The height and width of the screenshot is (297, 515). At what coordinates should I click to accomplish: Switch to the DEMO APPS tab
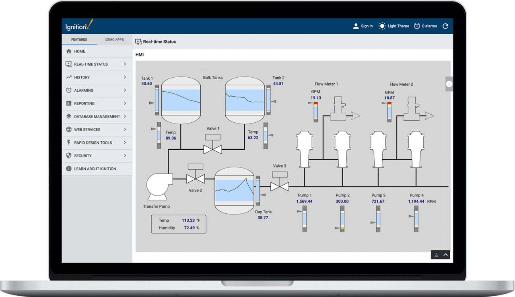[x=115, y=39]
